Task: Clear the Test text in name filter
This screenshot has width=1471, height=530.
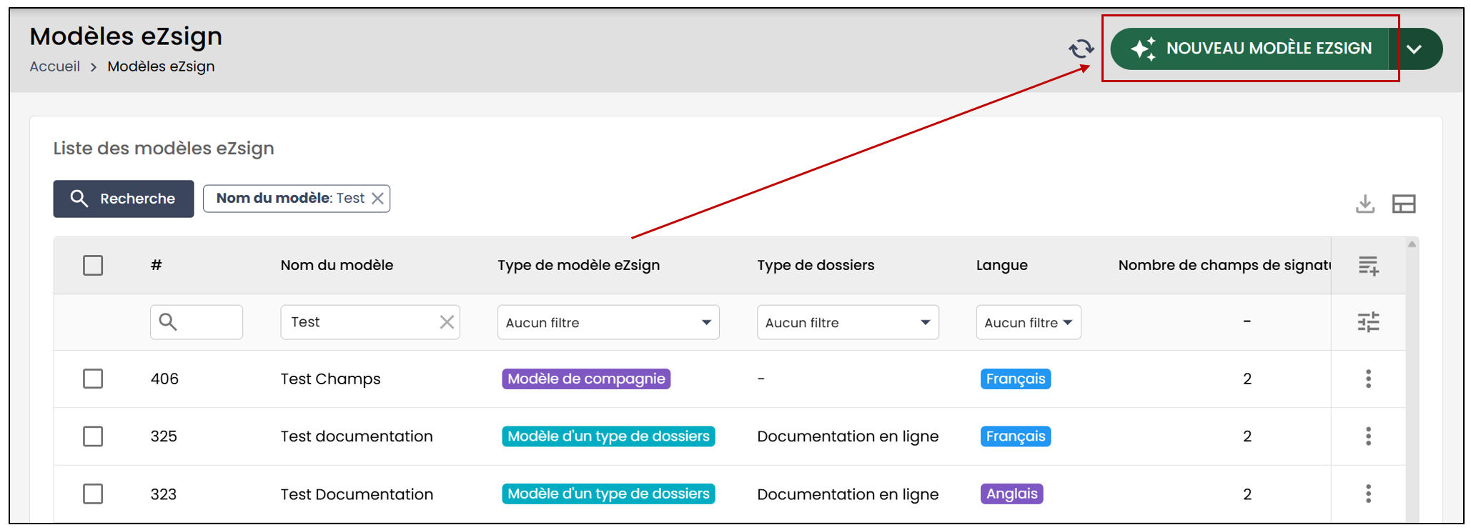Action: click(447, 322)
